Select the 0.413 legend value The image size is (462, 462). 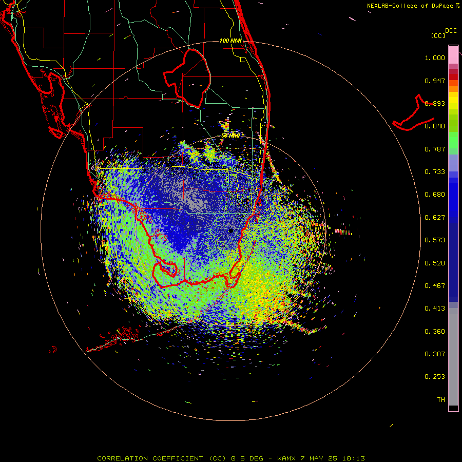coord(435,309)
